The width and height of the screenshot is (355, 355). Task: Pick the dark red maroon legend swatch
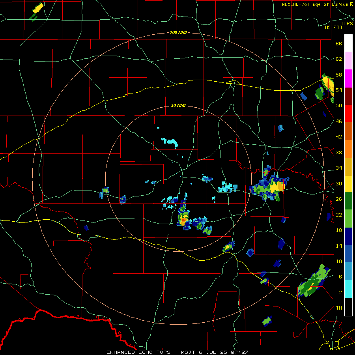pos(348,96)
